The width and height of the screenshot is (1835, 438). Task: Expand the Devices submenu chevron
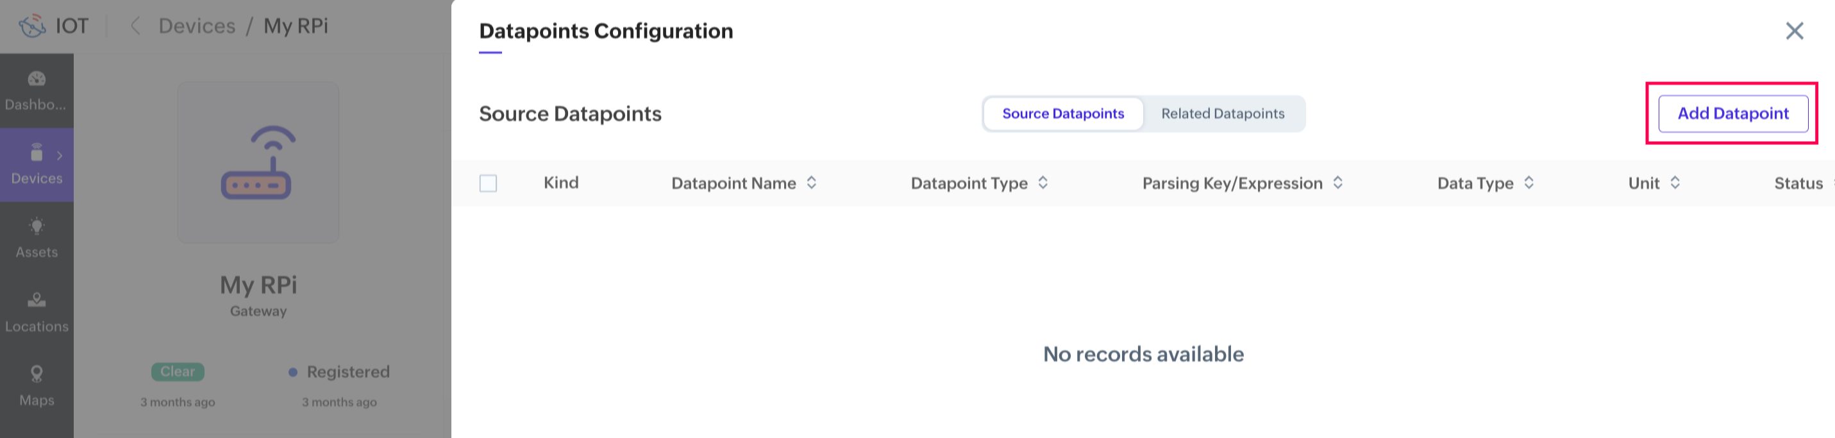click(60, 155)
